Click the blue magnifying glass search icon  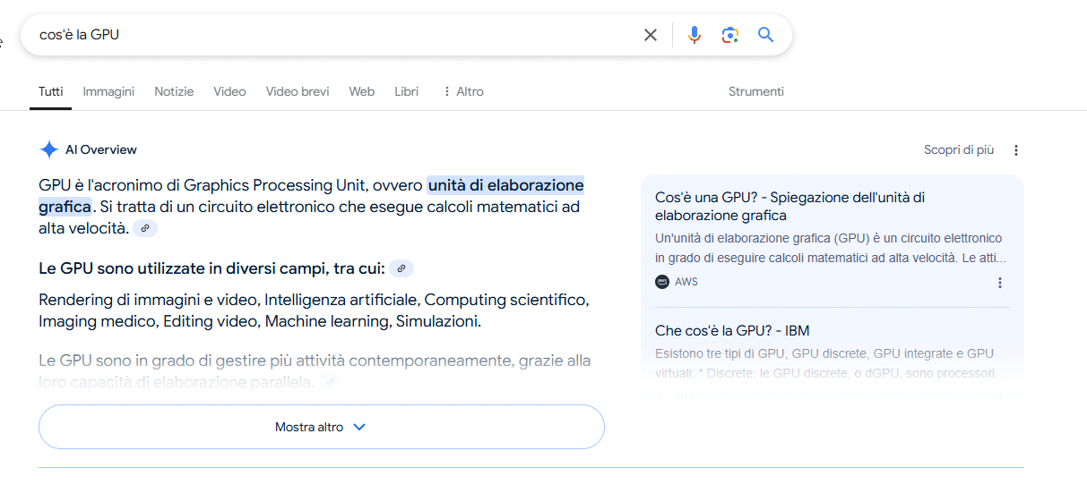[765, 35]
